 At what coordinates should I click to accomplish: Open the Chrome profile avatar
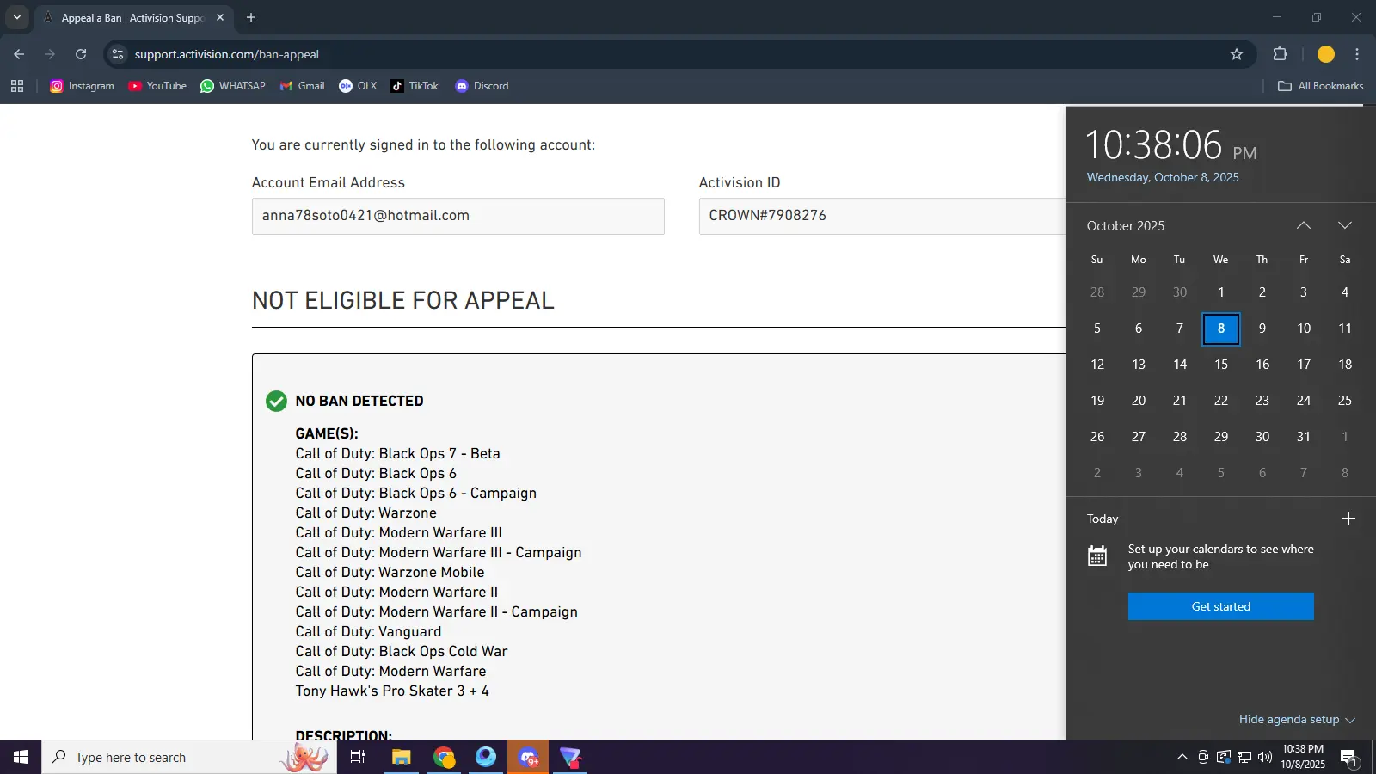pos(1326,54)
